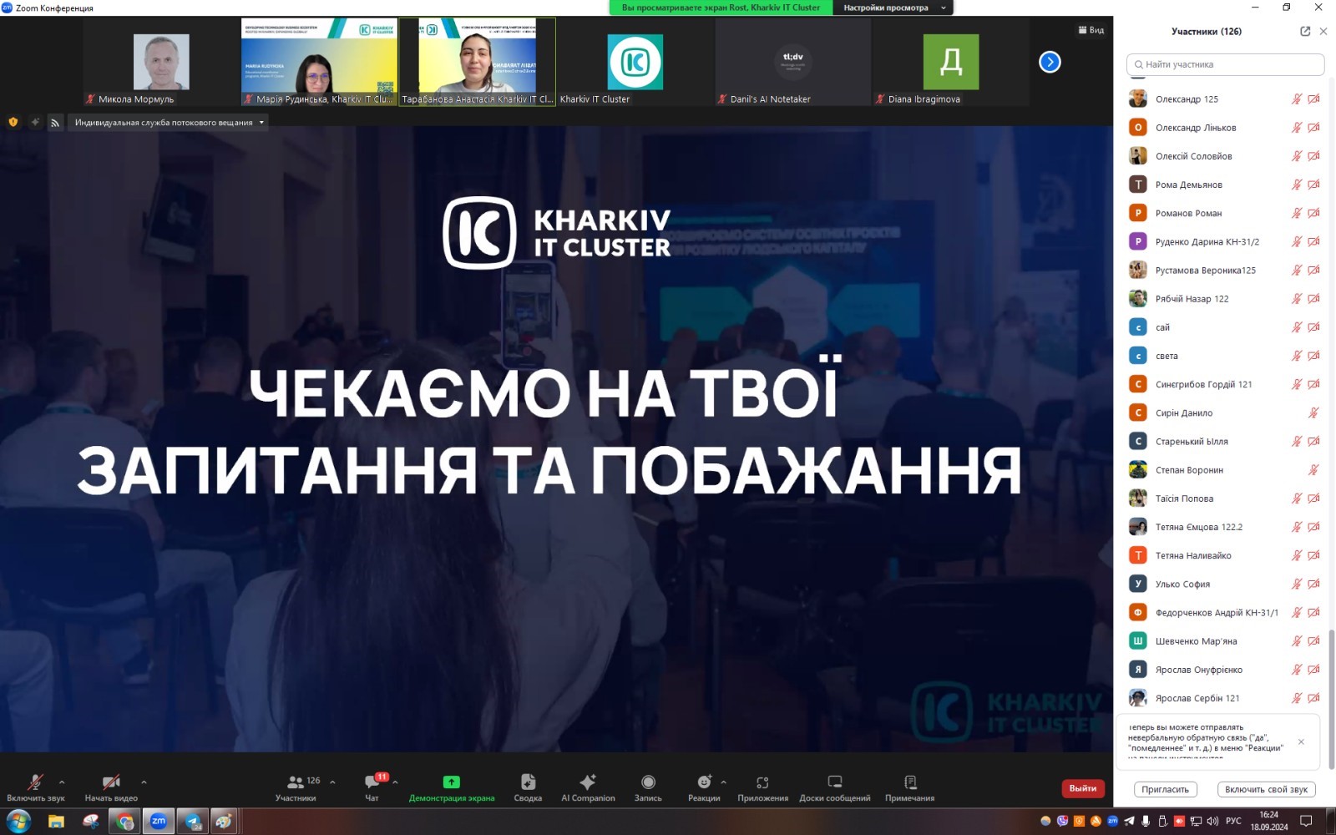This screenshot has height=835, width=1336.
Task: Open Примечания notes
Action: (x=909, y=787)
